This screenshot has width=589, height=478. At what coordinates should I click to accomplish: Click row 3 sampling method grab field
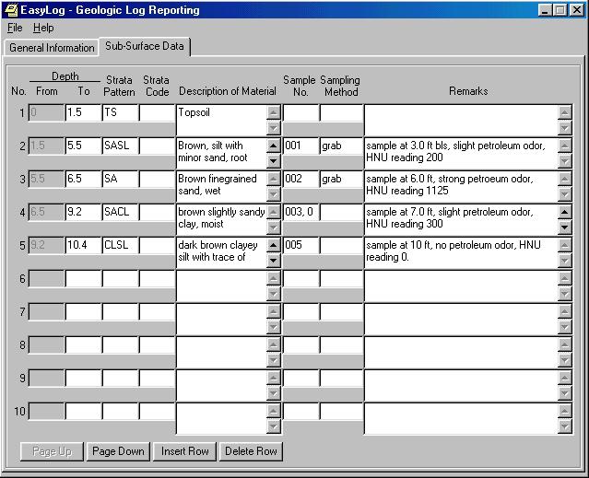coord(341,179)
